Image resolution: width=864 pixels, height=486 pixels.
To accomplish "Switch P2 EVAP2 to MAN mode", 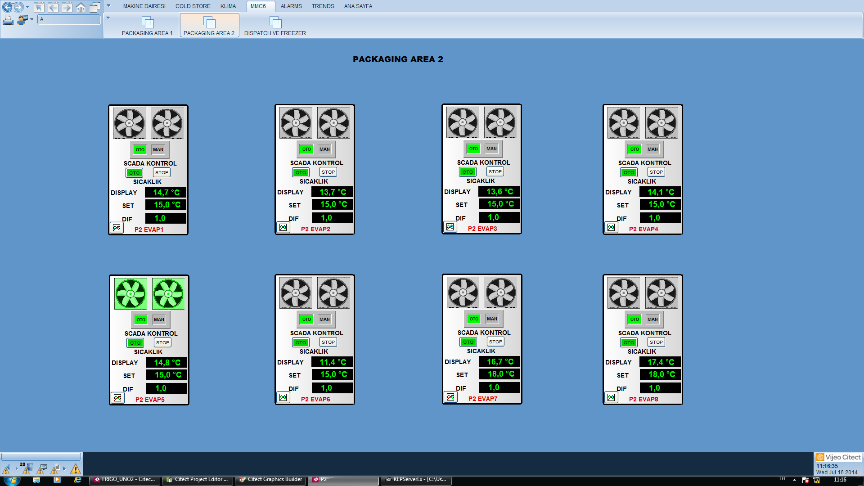I will [324, 149].
